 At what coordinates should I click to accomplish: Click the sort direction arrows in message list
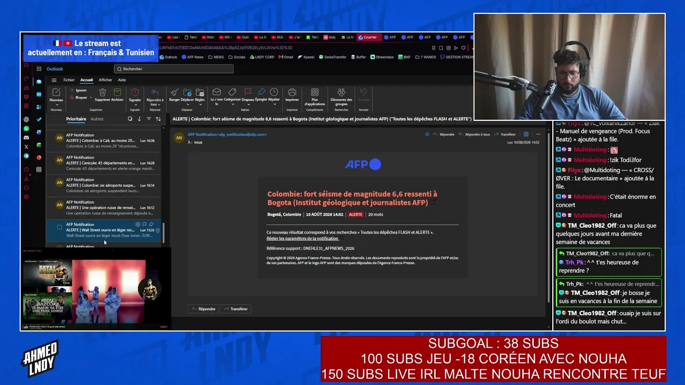click(x=158, y=119)
